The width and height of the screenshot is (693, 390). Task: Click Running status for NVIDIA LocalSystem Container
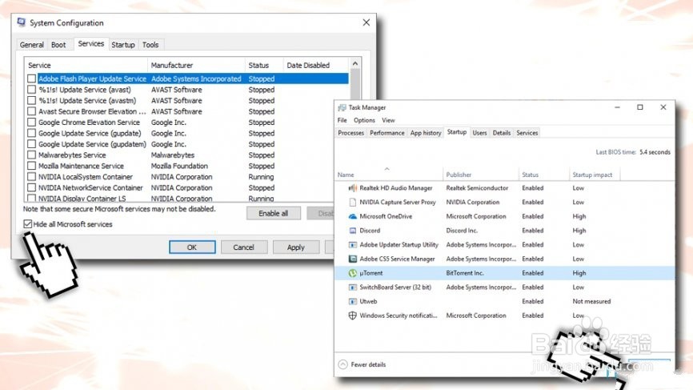[x=261, y=176]
